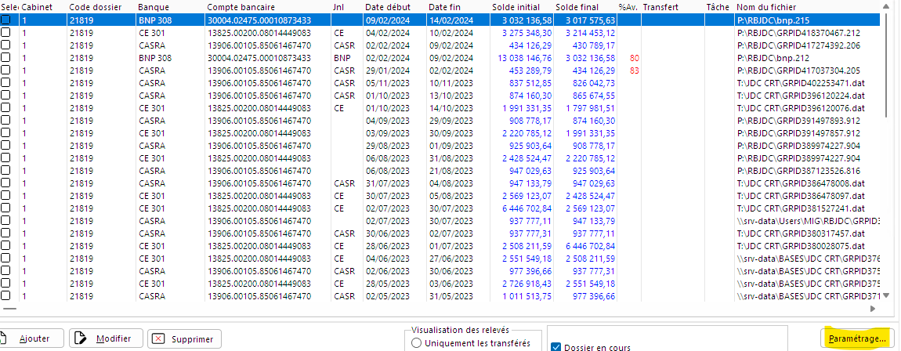The image size is (901, 351).
Task: Check the box for the bnp.212 row
Action: [6, 57]
